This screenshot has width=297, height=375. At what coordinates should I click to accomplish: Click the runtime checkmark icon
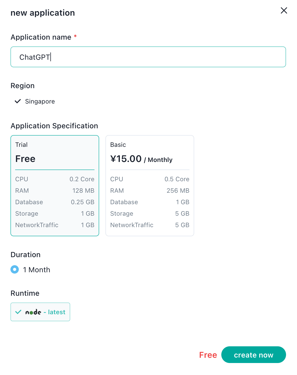click(x=18, y=312)
